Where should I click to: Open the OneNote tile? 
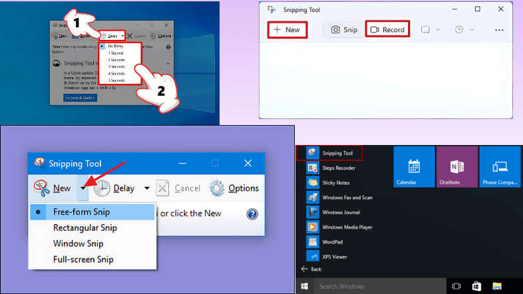(457, 167)
